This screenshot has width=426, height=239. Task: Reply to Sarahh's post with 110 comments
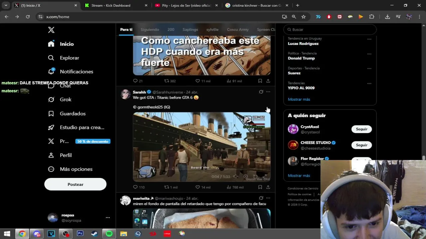coord(138,187)
